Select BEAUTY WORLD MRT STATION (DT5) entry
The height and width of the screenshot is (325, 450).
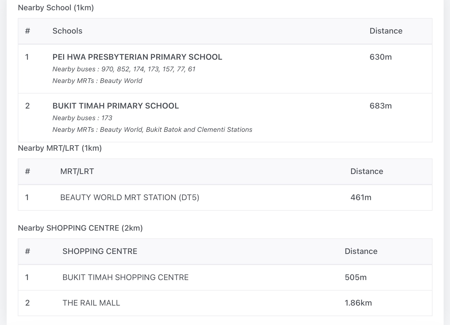pyautogui.click(x=130, y=197)
